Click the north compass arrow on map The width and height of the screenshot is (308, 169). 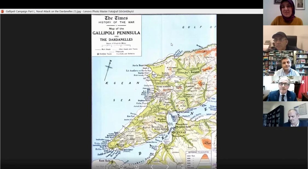pyautogui.click(x=108, y=70)
